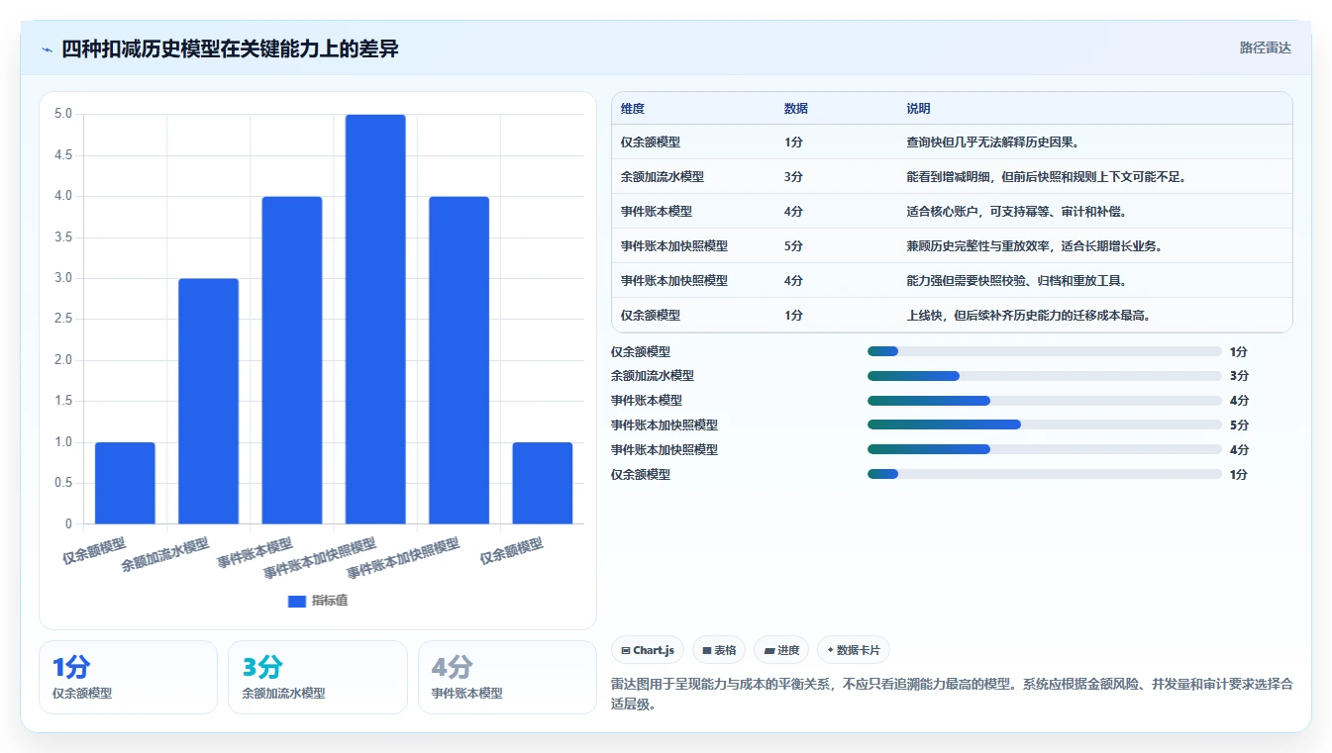Click the 5分 value at progress list
Image resolution: width=1332 pixels, height=753 pixels.
coord(1239,425)
